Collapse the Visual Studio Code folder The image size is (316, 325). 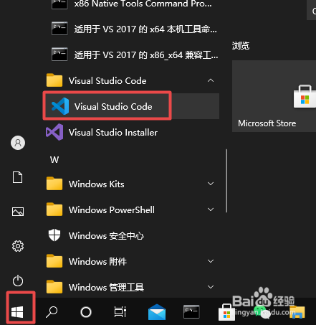click(131, 80)
